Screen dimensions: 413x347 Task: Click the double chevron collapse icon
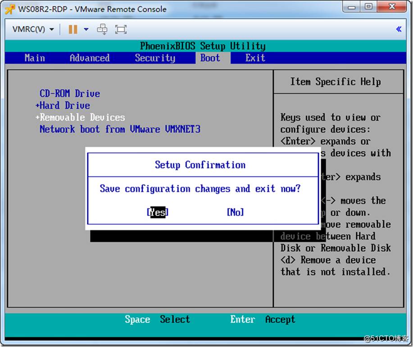[x=398, y=29]
